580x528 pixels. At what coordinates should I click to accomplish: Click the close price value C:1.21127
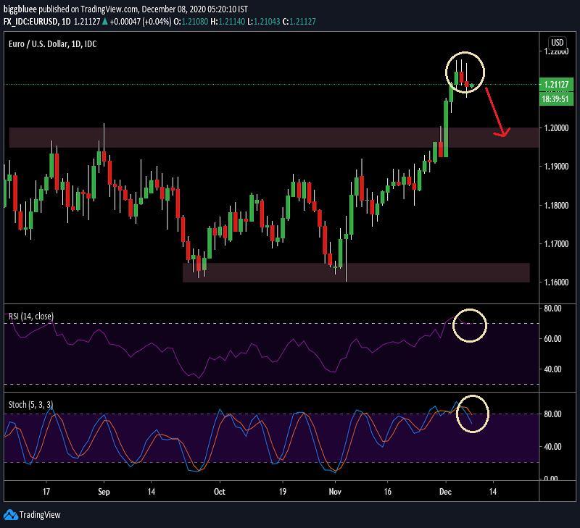point(299,22)
